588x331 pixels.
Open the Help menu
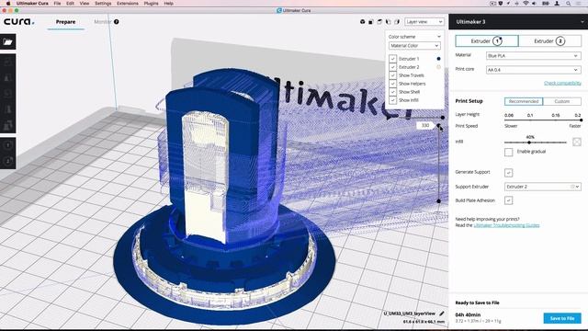168,4
